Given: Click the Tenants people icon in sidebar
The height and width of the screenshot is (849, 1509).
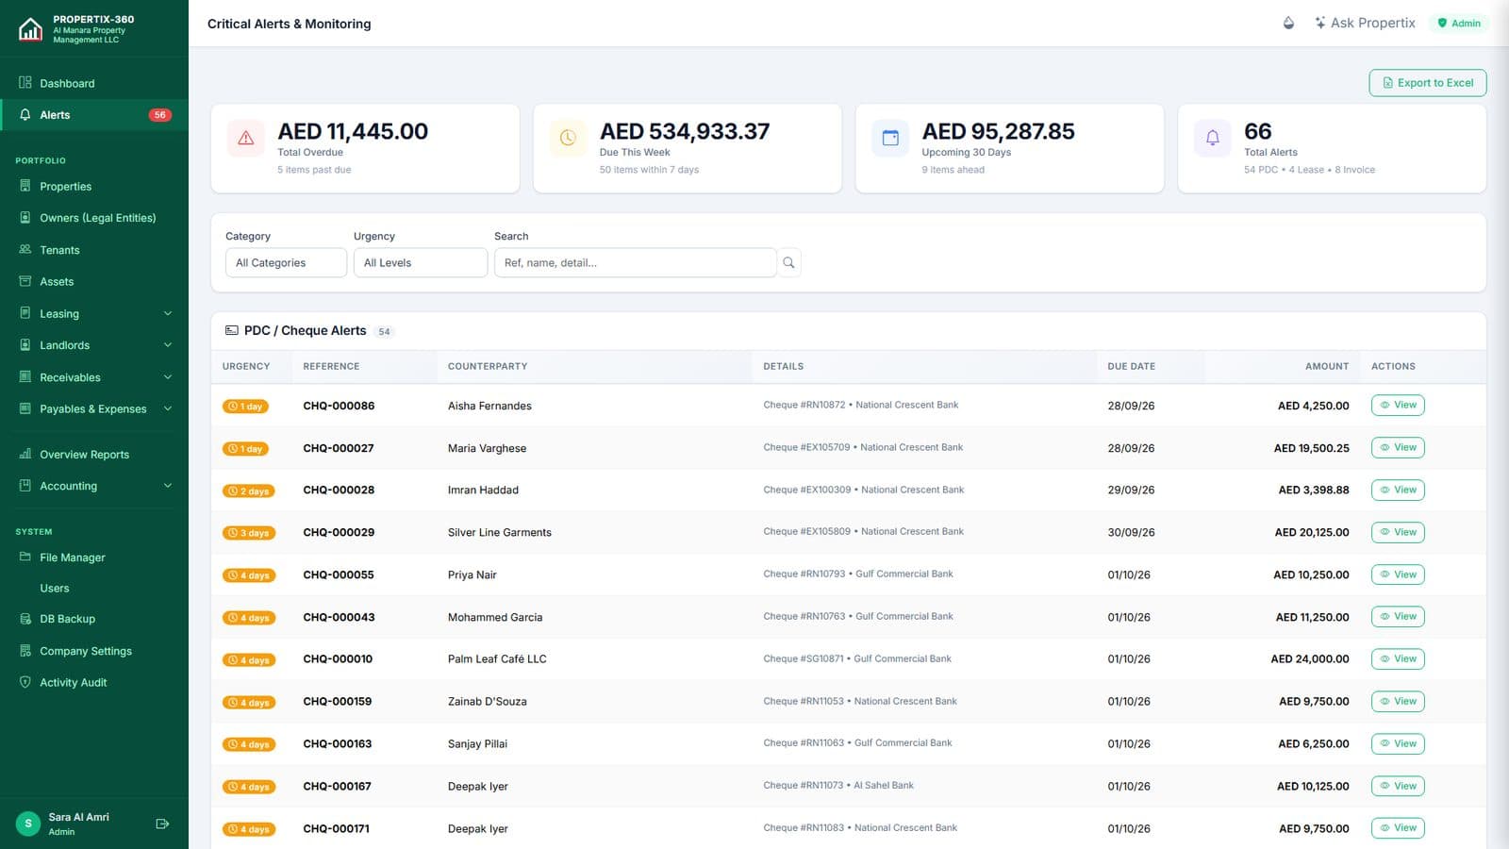Looking at the screenshot, I should tap(25, 250).
